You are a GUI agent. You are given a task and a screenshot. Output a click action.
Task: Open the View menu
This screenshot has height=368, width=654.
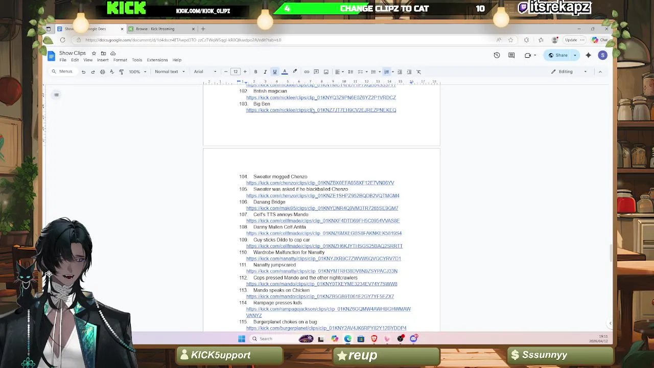tap(88, 60)
